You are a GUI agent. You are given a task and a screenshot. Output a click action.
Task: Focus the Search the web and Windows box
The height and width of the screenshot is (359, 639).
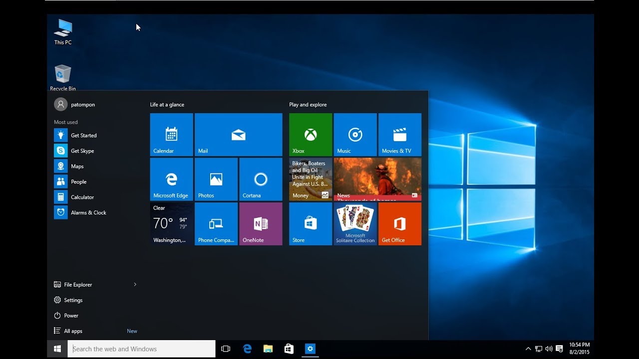point(142,349)
